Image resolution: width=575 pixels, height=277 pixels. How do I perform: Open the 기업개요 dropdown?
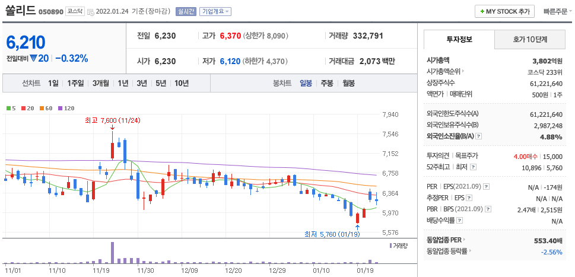coord(215,11)
